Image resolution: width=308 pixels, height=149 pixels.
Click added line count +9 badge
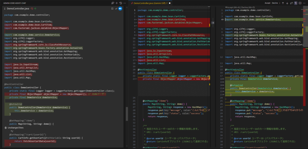tap(35, 9)
